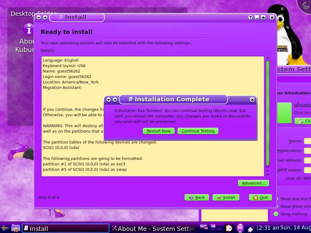Click the Migration Assistant: line

(63, 88)
